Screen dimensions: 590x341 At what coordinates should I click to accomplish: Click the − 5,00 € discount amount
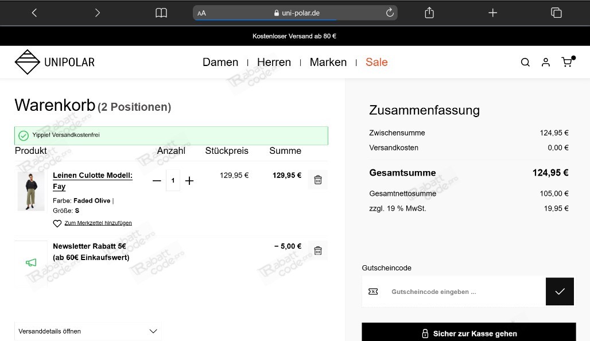288,246
